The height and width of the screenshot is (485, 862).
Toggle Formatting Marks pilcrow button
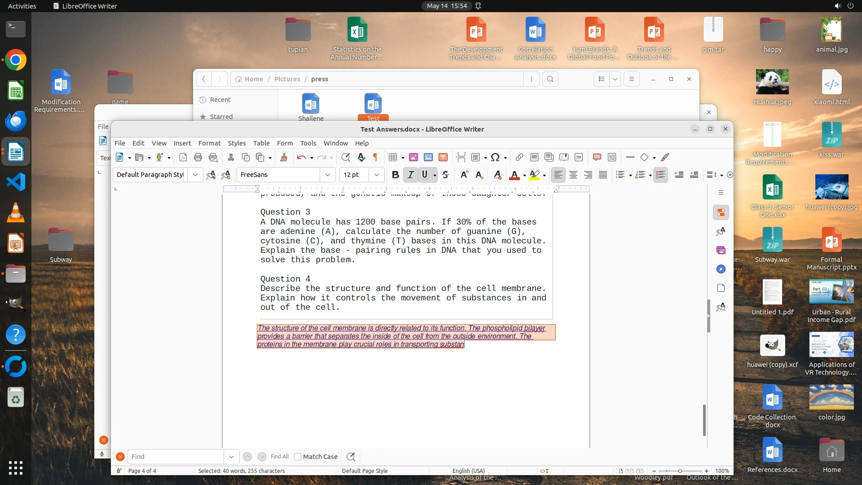[x=375, y=157]
